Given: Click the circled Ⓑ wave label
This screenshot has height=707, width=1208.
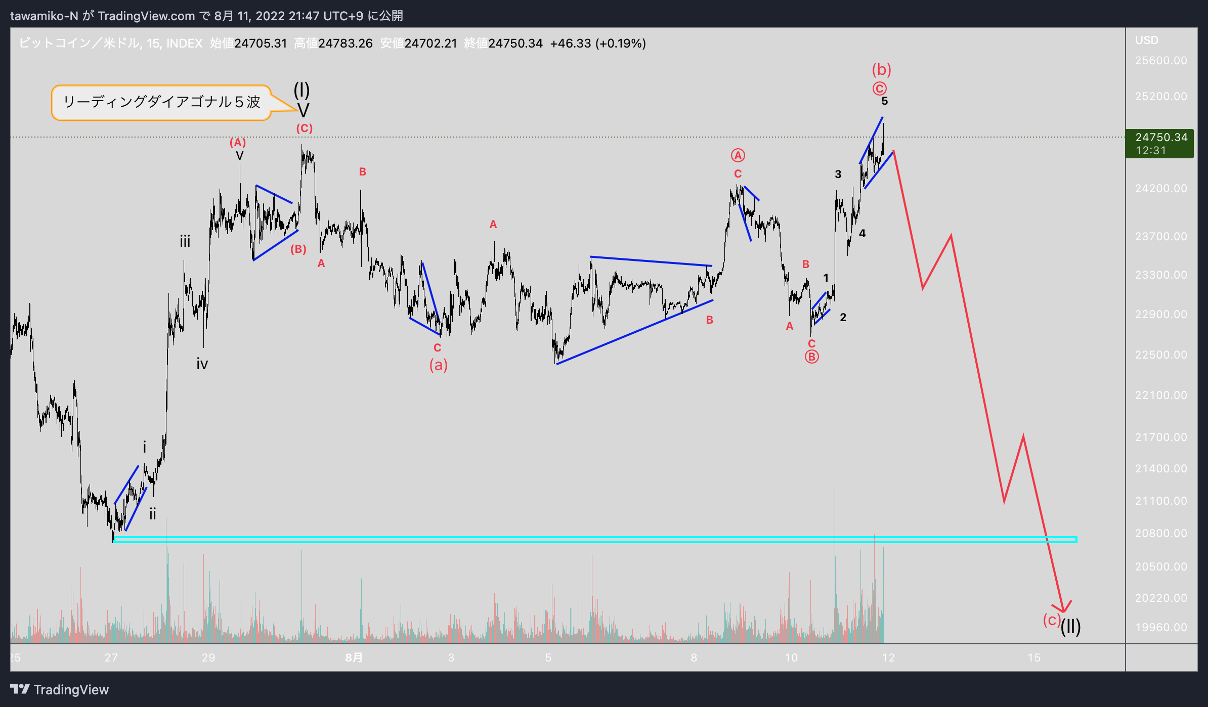Looking at the screenshot, I should tap(811, 357).
